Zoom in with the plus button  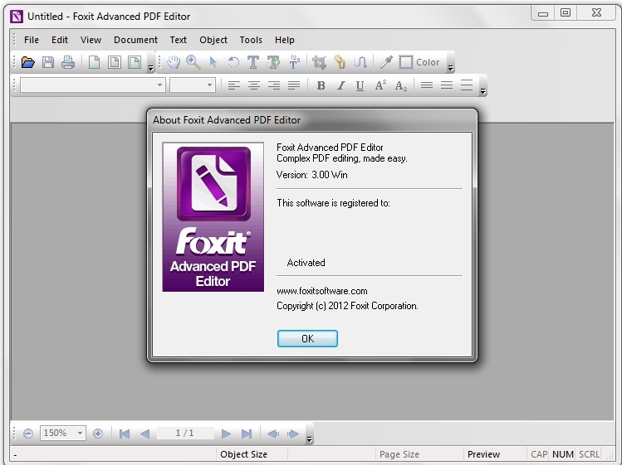[98, 434]
